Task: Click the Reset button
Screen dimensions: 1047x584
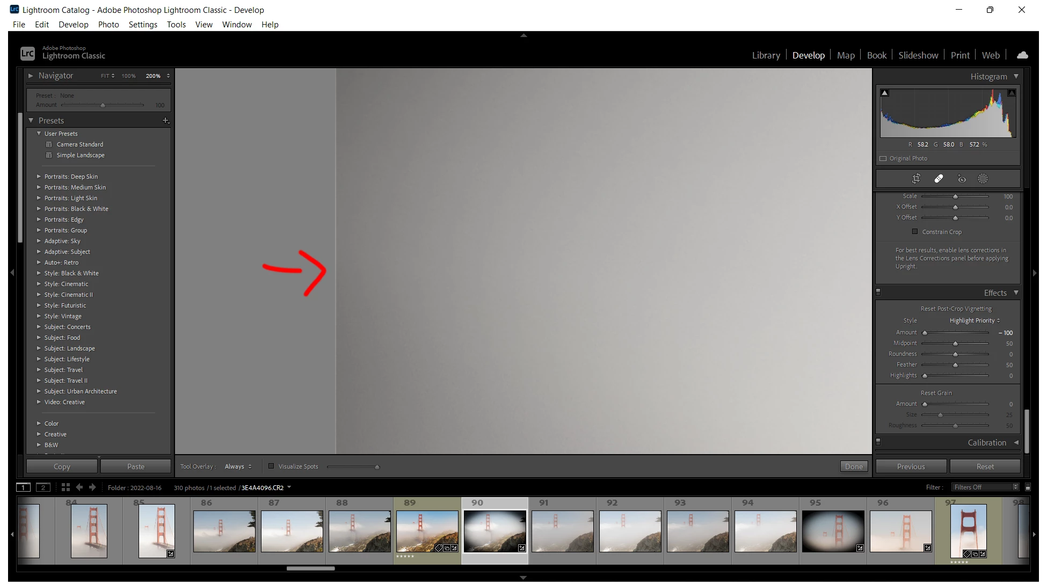Action: tap(985, 466)
